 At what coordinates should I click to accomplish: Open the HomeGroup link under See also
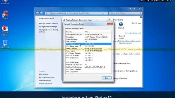44,74
